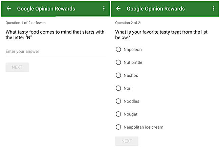
Task: Click the Google Opinion Rewards title on right
Action: tap(156, 9)
